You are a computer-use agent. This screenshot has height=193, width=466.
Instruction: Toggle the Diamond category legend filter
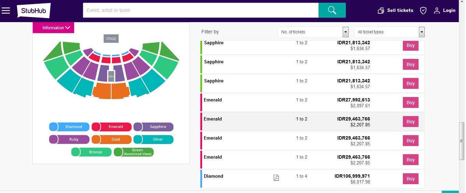click(x=69, y=127)
